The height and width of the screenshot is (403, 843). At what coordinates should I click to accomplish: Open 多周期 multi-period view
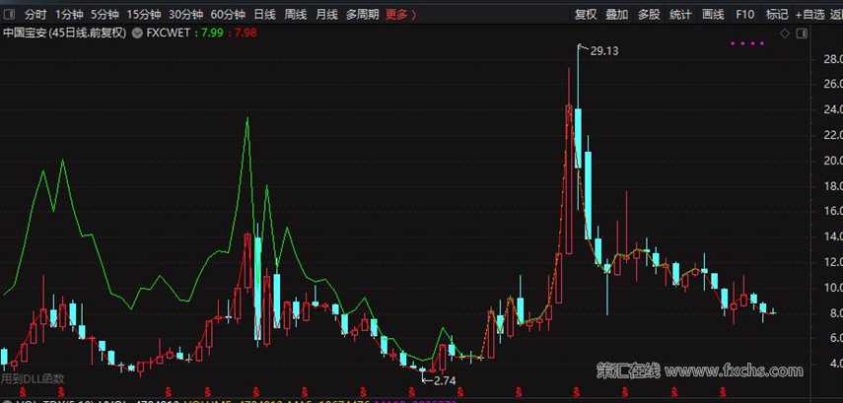tap(363, 15)
